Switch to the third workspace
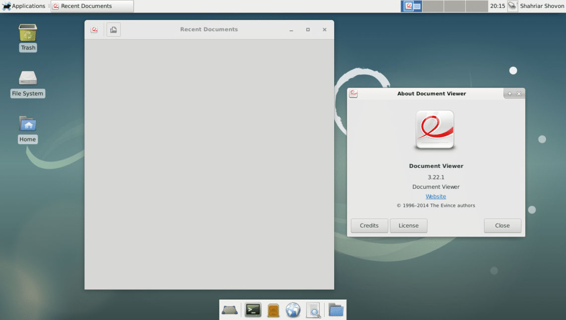 point(454,6)
